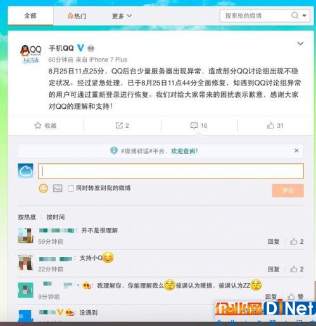The width and height of the screenshot is (316, 326).
Task: Close the 微博辟谣 notice banner
Action: 296,151
